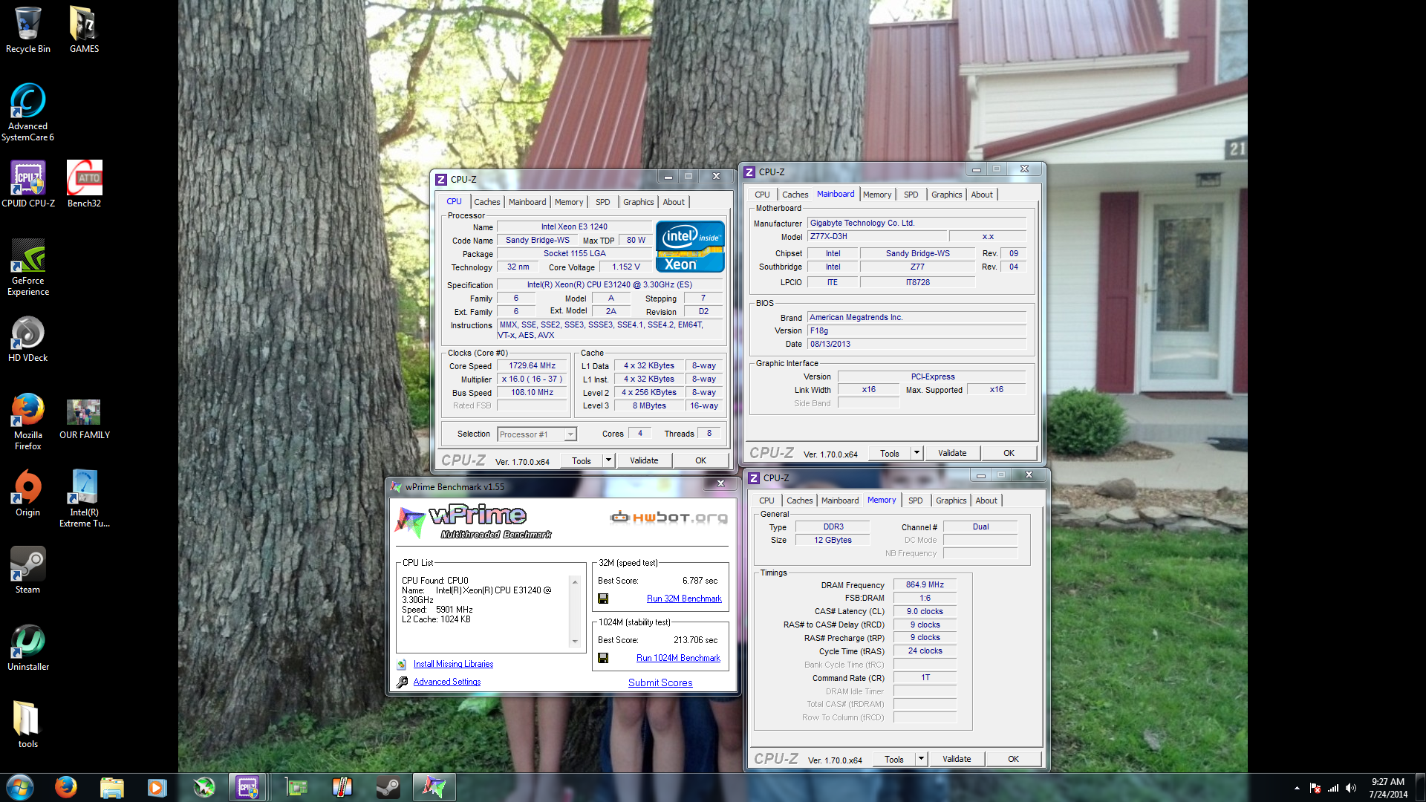Open Tools dropdown arrow in Mainboard window
Screen dimensions: 1426x802
(917, 453)
